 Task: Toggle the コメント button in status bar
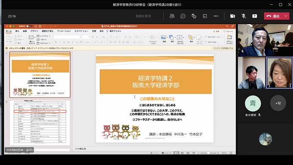(x=166, y=153)
